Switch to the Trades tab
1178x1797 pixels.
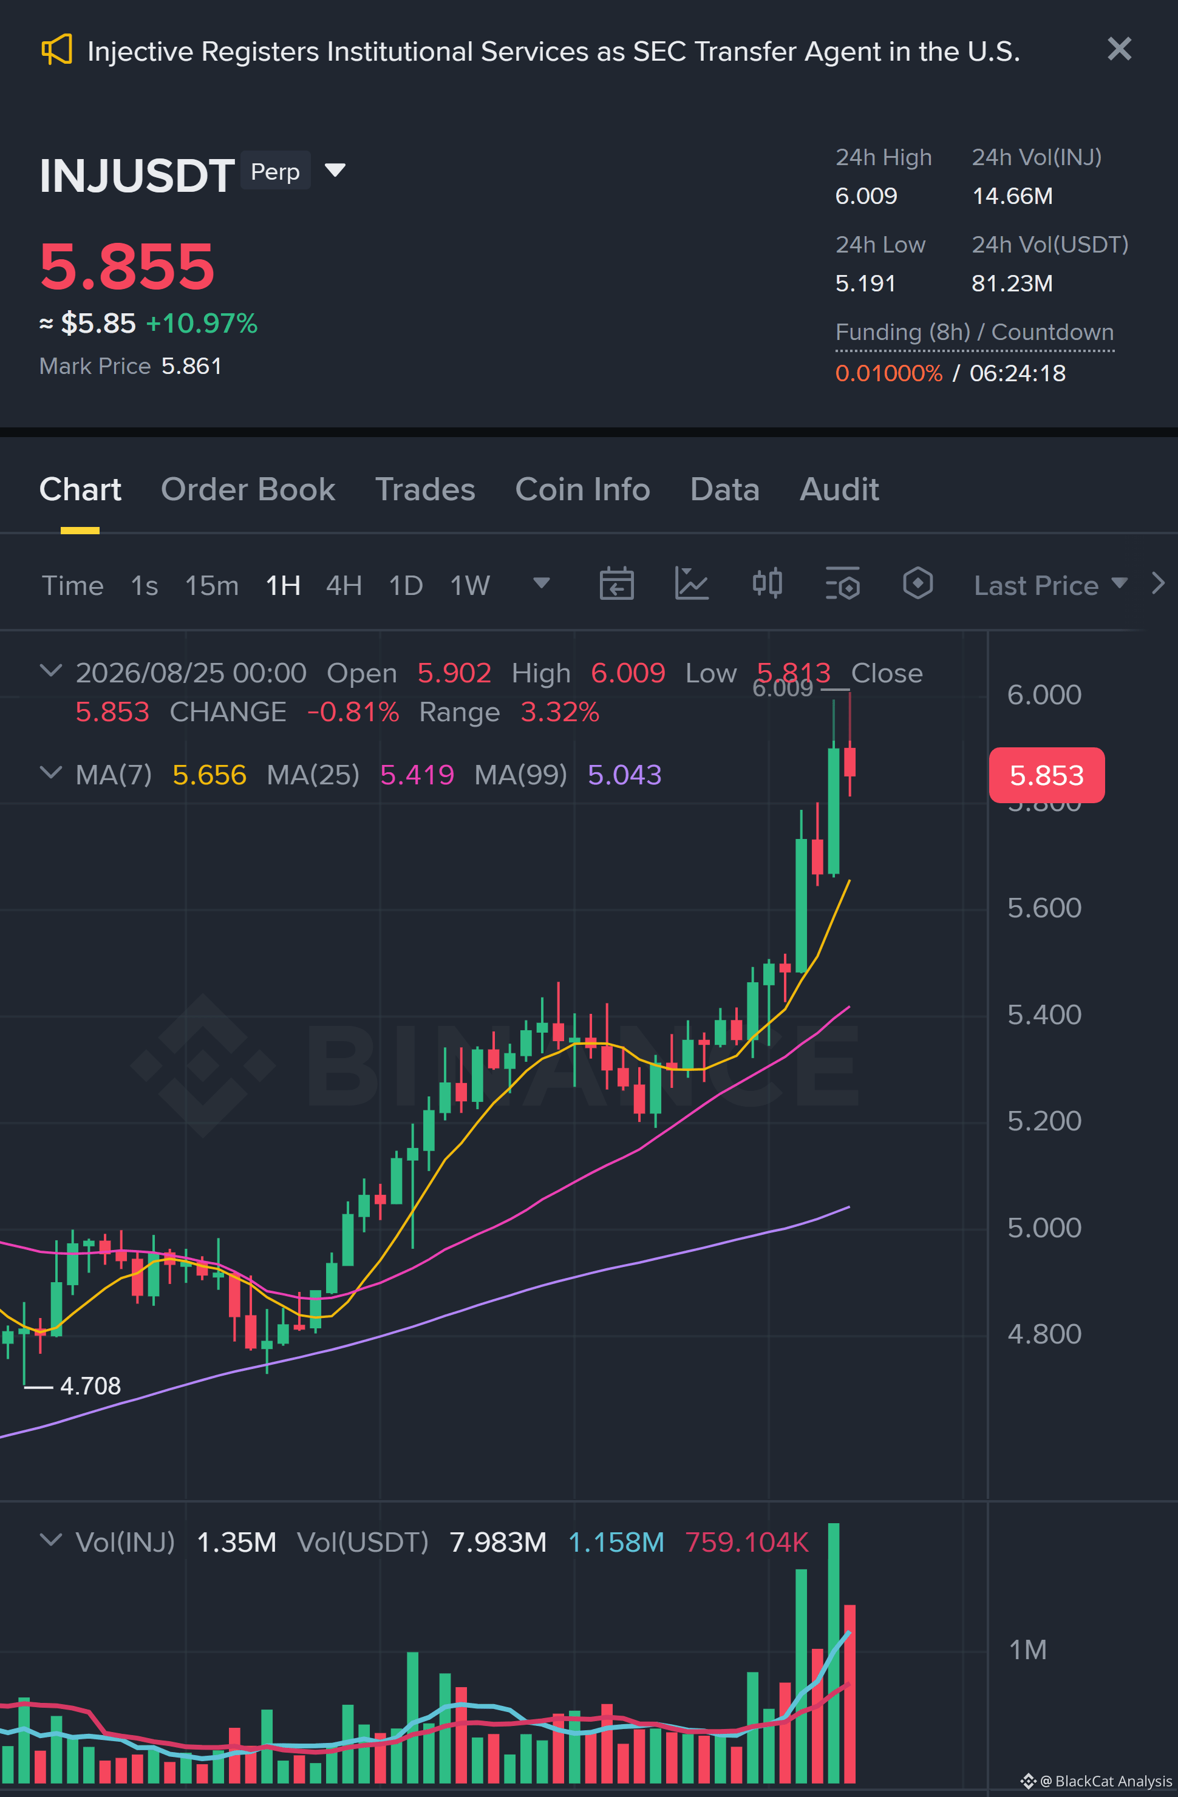(425, 489)
